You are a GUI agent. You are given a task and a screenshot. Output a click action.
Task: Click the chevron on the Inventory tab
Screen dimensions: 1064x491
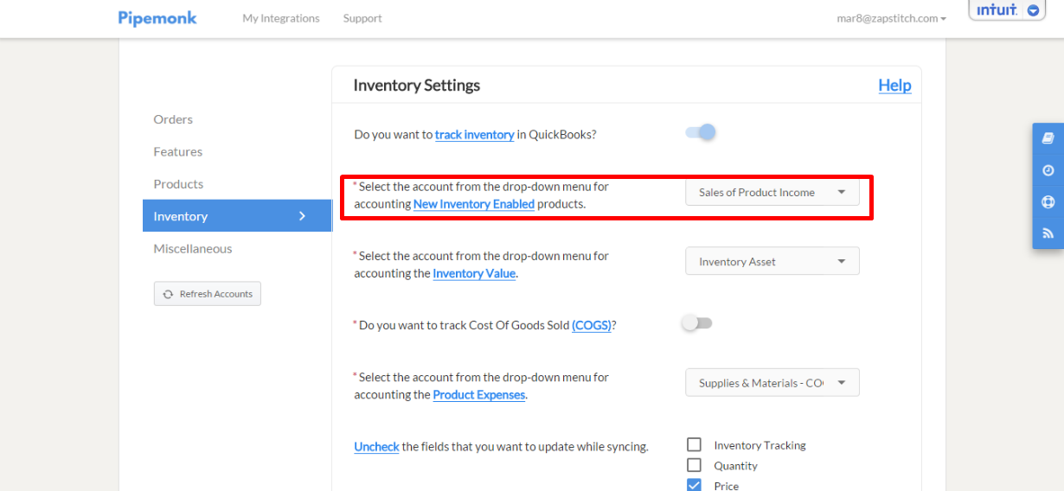[302, 216]
